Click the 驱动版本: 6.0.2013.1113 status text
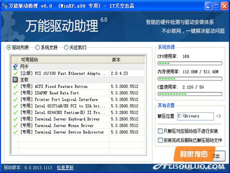230x173 pixels. click(28, 167)
